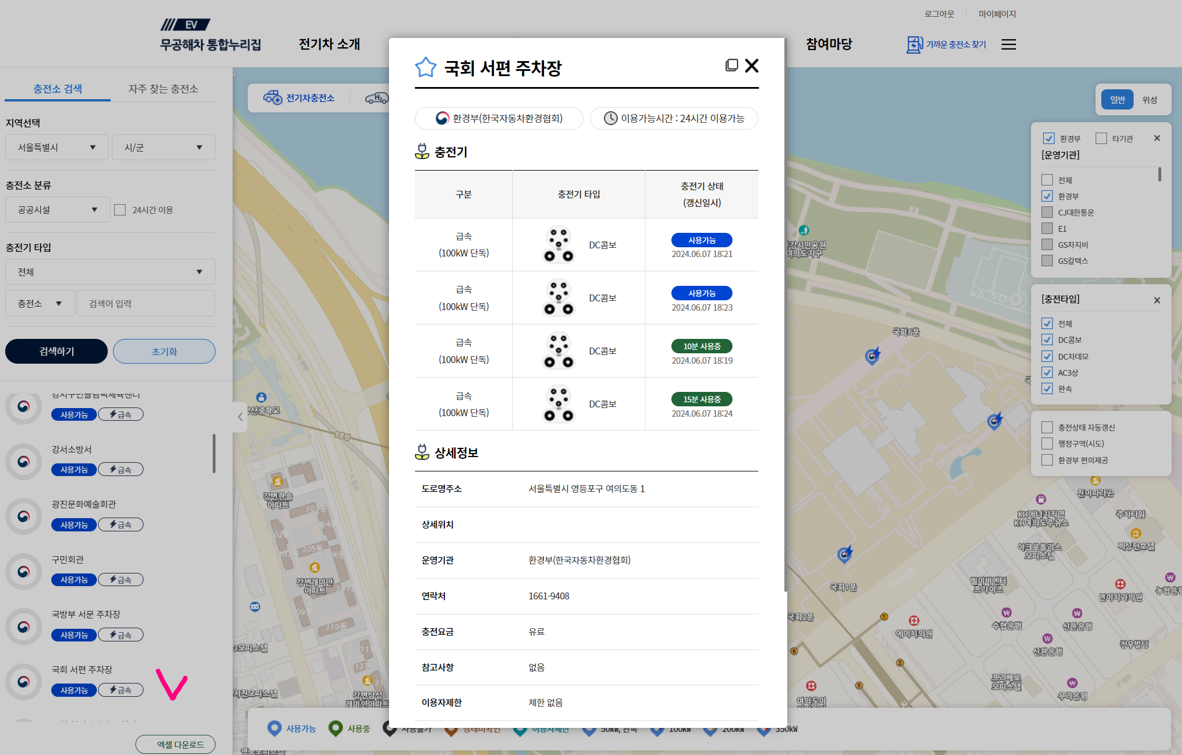
Task: Open the hamburger menu icon
Action: 1009,44
